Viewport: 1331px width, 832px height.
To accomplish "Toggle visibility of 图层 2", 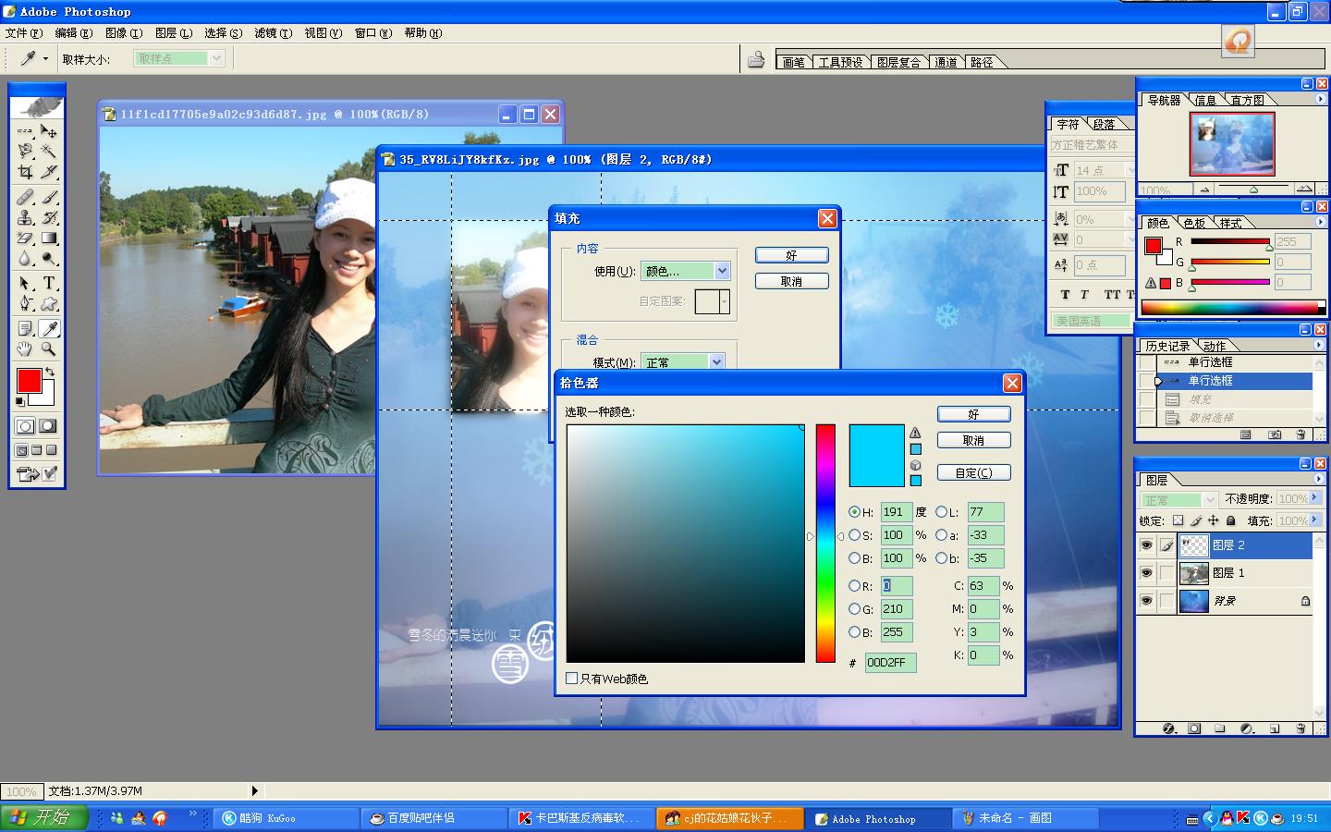I will coord(1146,545).
